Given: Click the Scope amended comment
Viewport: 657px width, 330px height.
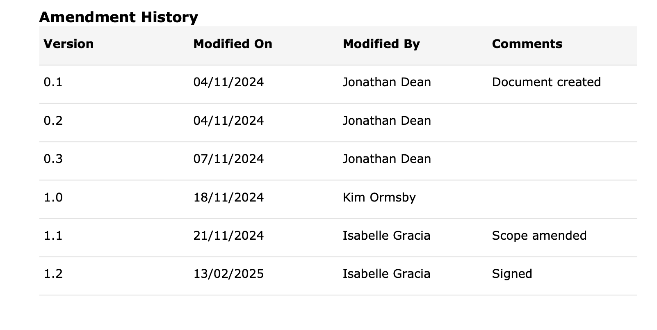Looking at the screenshot, I should point(539,236).
